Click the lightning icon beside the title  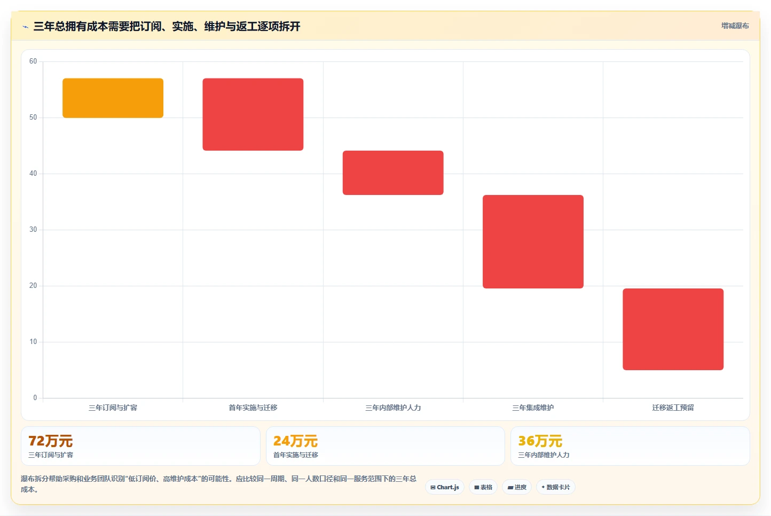[x=25, y=27]
